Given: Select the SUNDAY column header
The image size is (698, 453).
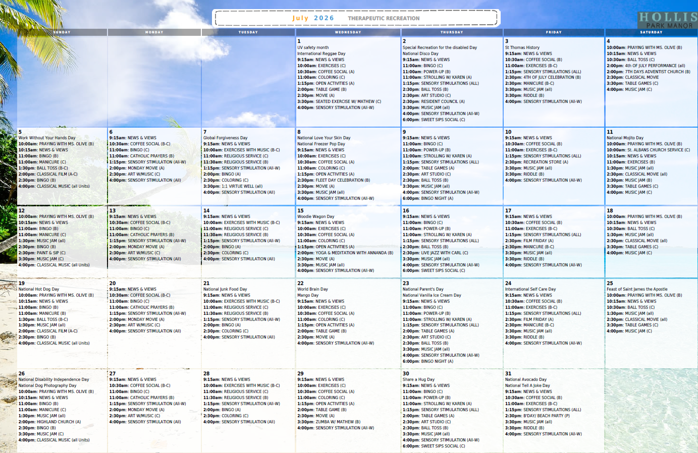Looking at the screenshot, I should pyautogui.click(x=62, y=32).
